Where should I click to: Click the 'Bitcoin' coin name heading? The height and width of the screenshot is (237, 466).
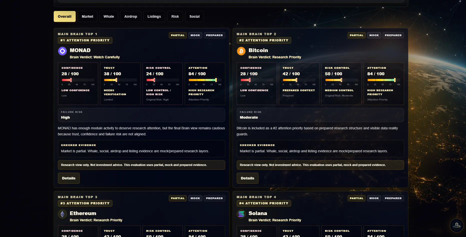click(258, 50)
